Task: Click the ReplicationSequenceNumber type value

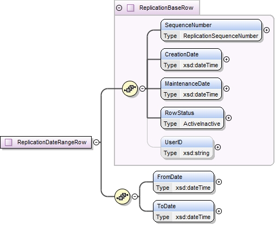Action: (x=221, y=36)
